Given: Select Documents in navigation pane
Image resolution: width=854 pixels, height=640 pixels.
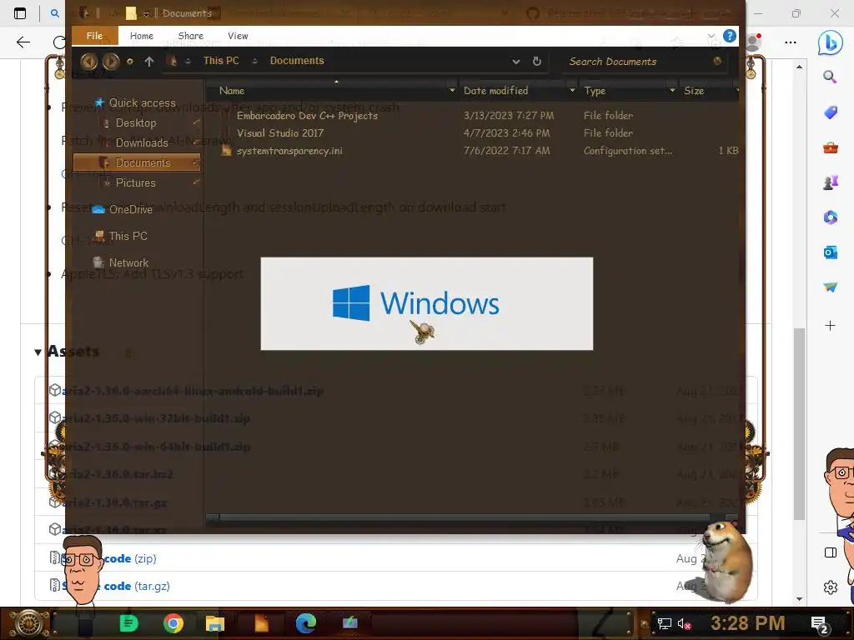Looking at the screenshot, I should (137, 162).
